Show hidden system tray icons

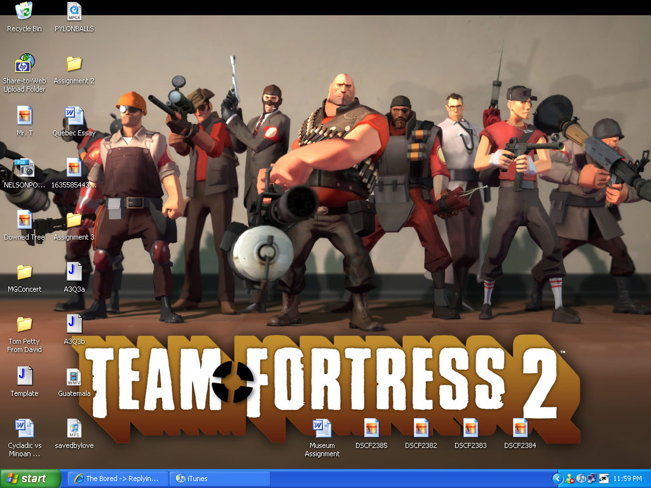558,478
